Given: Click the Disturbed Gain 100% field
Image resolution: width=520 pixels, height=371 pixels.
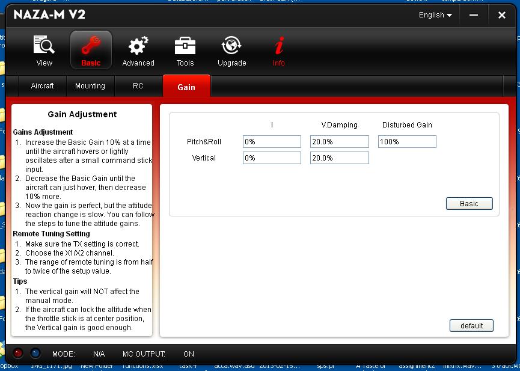Looking at the screenshot, I should (x=407, y=142).
